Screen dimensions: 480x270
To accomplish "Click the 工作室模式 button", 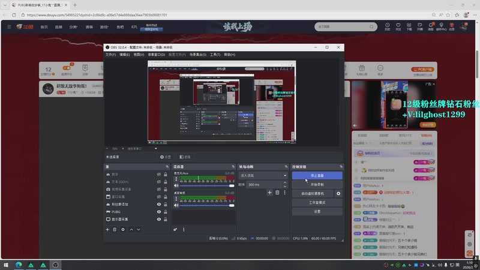I will click(x=317, y=203).
